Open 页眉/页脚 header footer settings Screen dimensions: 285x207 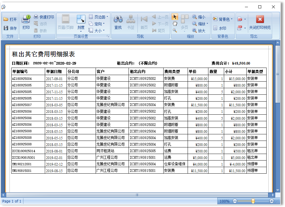pyautogui.click(x=65, y=22)
